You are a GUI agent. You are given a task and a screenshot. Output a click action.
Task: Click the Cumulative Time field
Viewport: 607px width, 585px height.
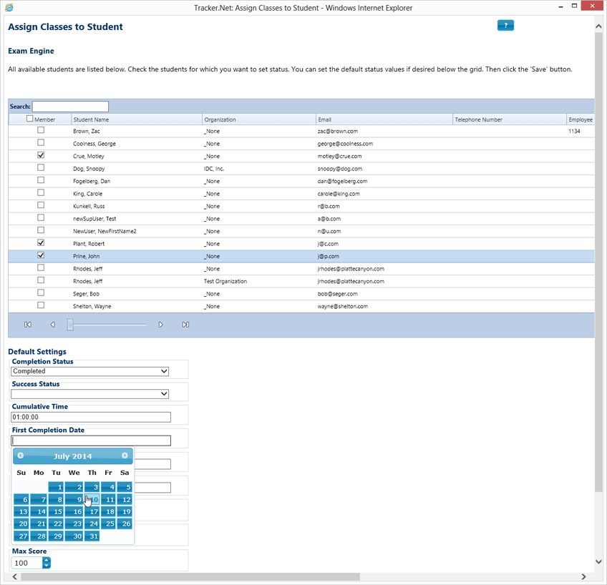click(91, 417)
